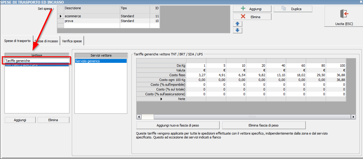Select the ecommerce set row
This screenshot has width=363, height=159.
[108, 16]
